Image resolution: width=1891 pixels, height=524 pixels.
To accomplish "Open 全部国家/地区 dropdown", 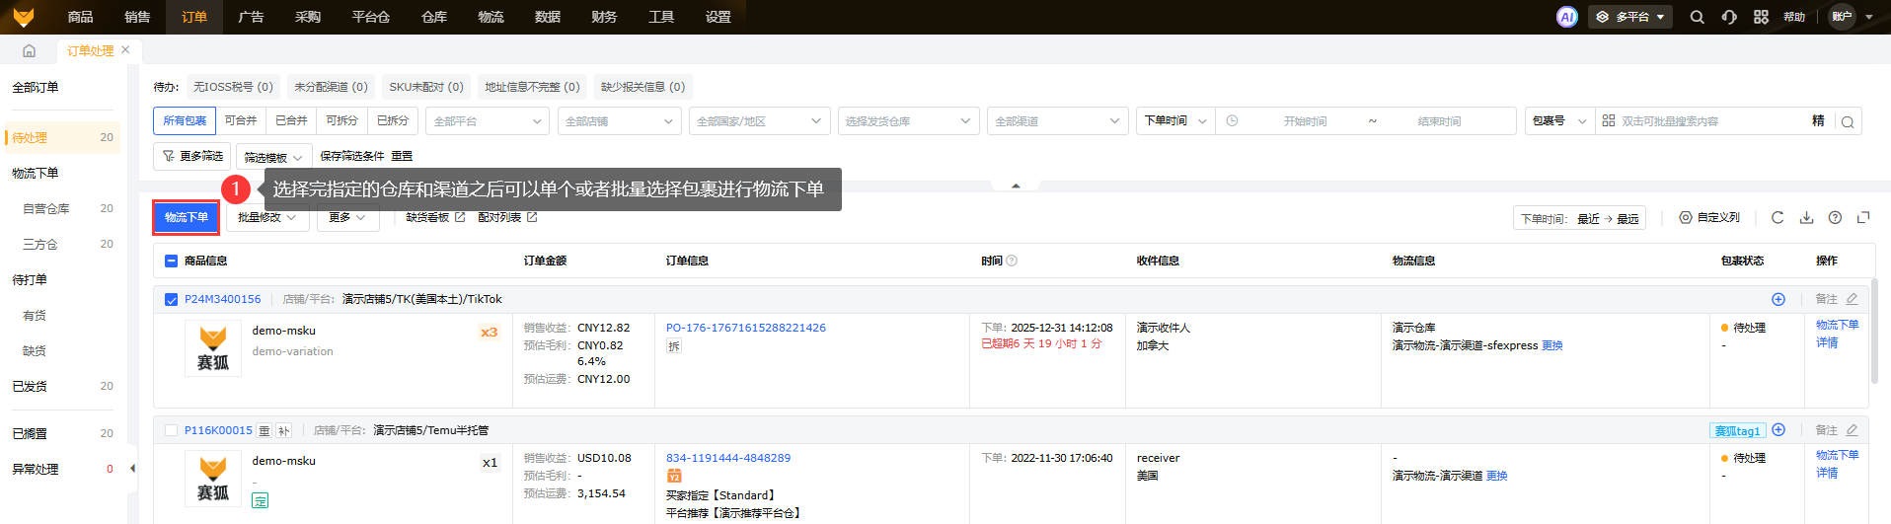I will click(759, 121).
